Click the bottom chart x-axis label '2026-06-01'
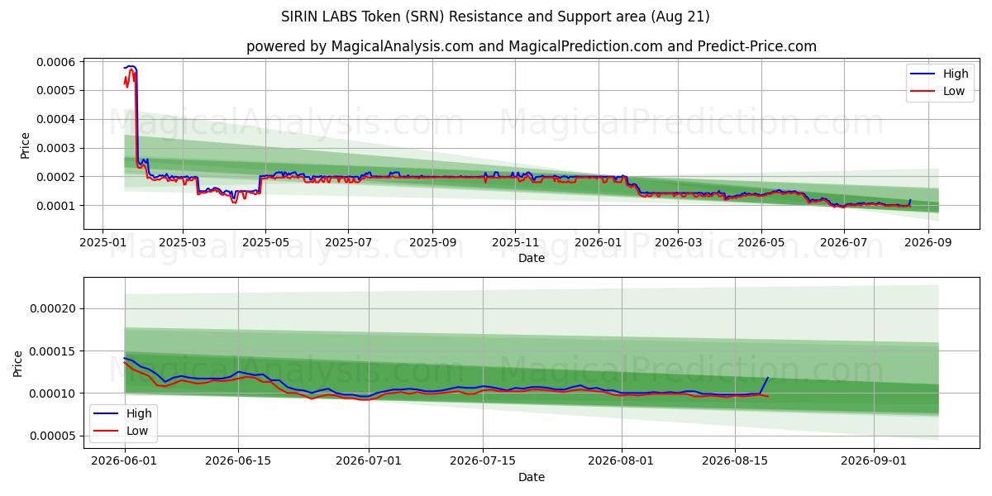The image size is (992, 496). point(125,462)
